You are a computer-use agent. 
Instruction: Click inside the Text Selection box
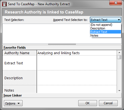46,34
